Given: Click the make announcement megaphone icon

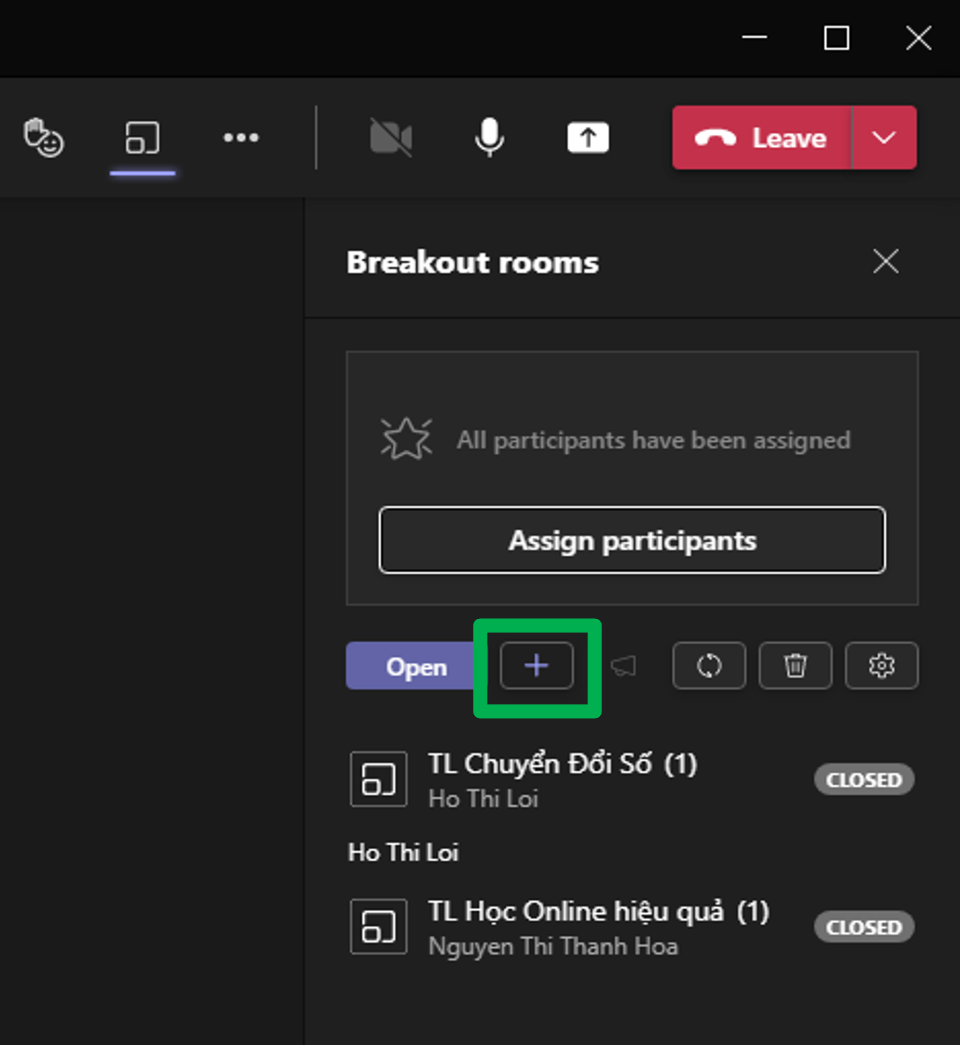Looking at the screenshot, I should 623,666.
